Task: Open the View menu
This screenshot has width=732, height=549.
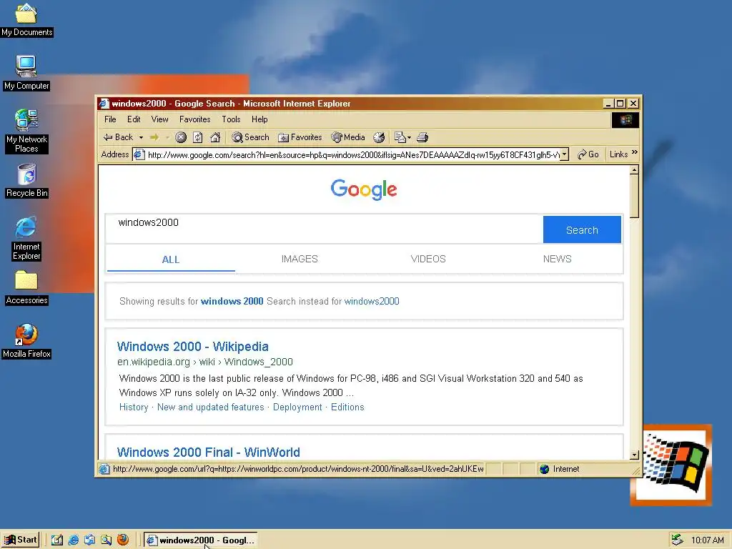Action: 159,119
